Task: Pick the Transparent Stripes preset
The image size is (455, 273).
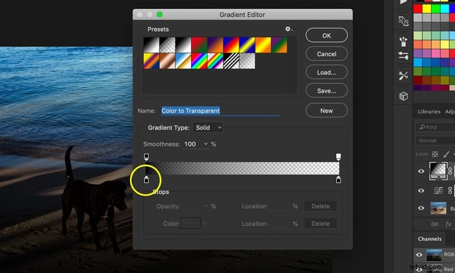Action: [x=231, y=61]
